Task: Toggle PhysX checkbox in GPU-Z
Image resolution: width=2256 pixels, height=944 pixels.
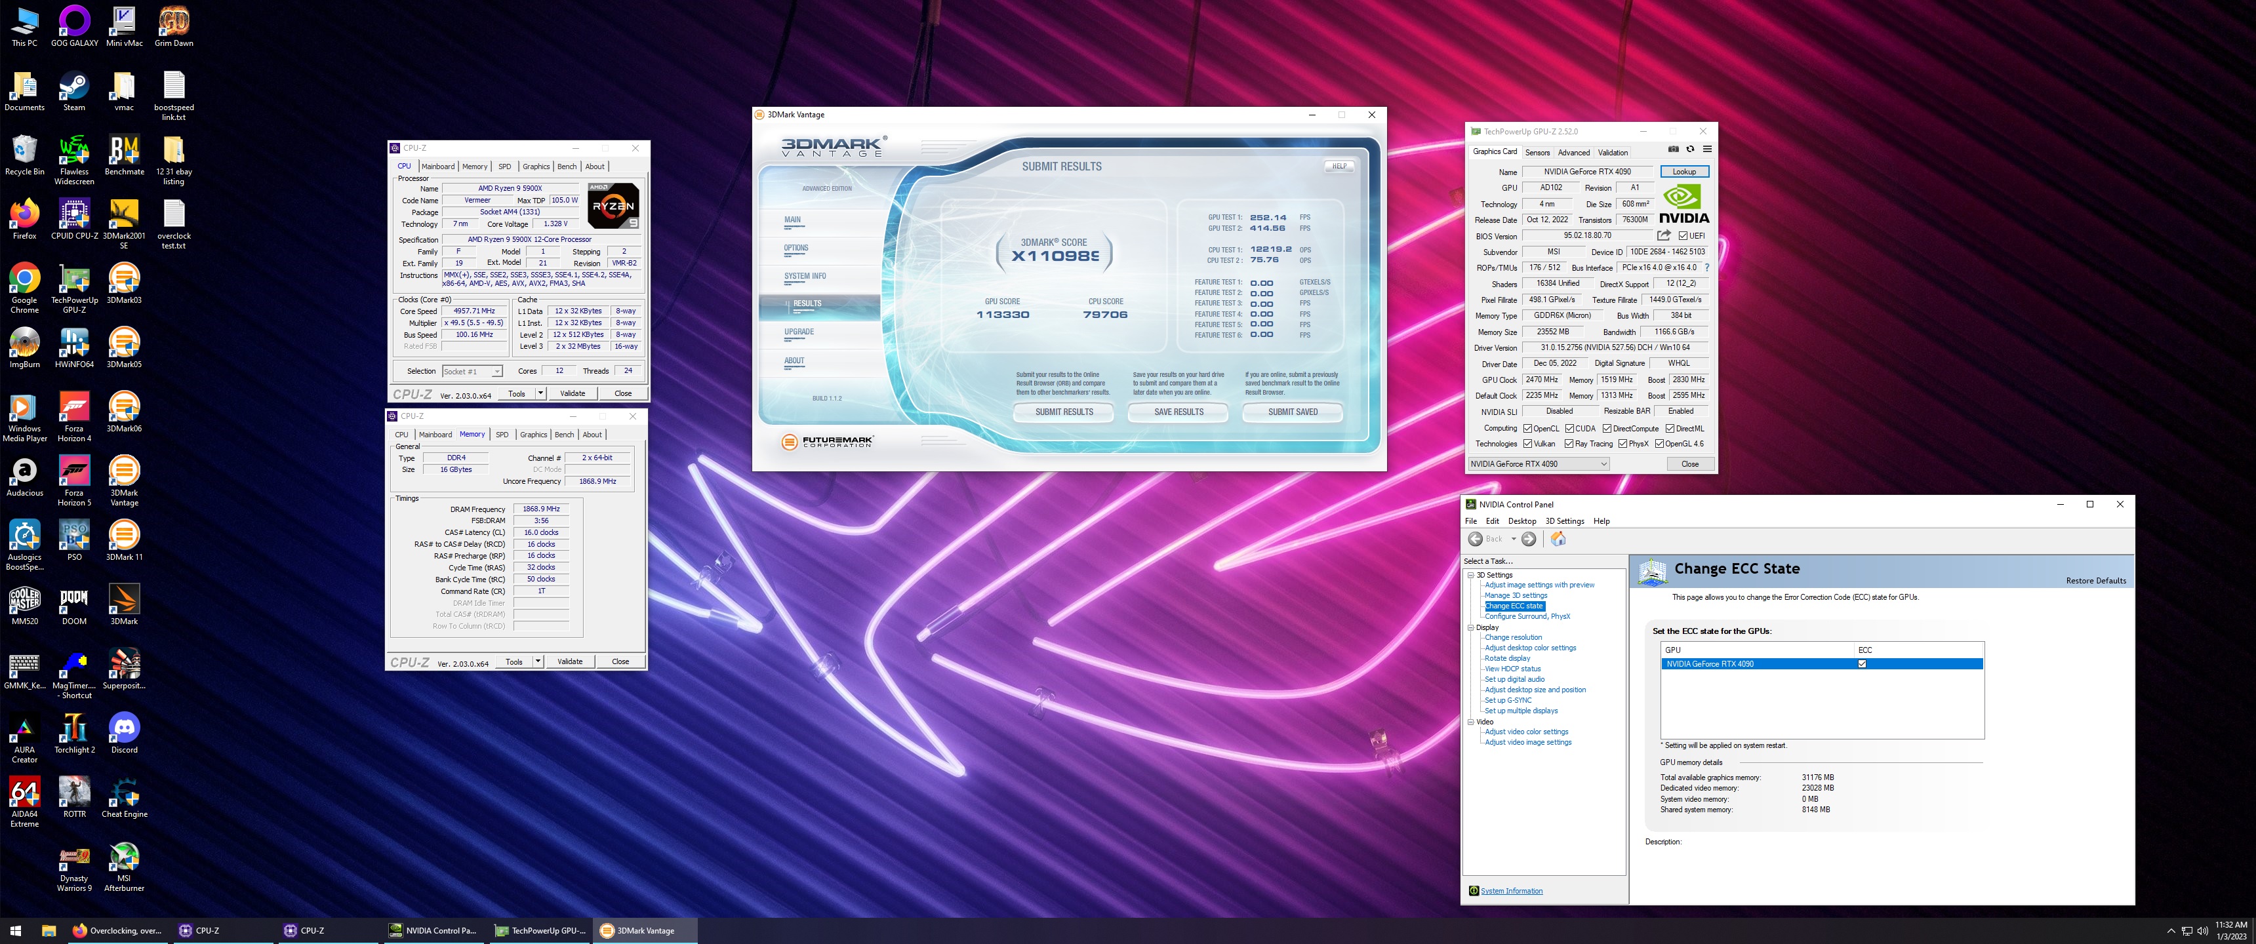Action: click(1623, 443)
